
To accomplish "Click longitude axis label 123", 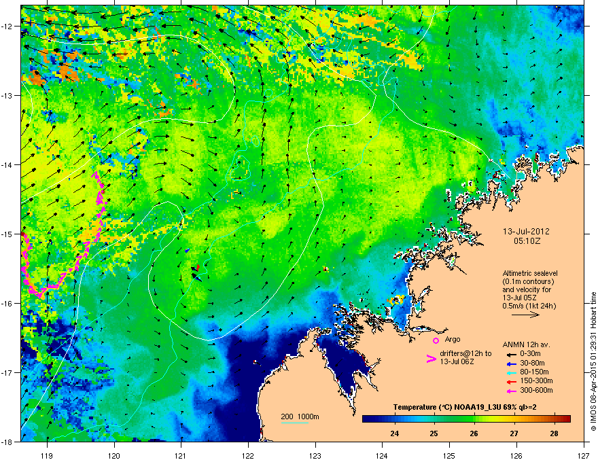I will click(315, 455).
